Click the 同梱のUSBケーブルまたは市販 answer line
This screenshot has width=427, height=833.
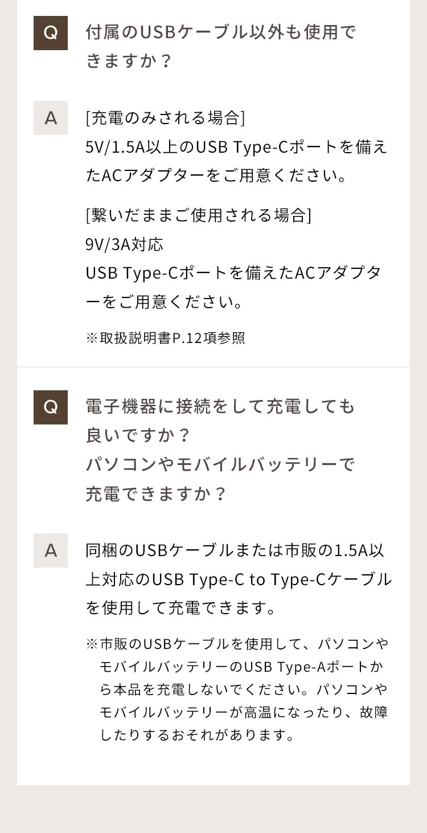(x=236, y=551)
